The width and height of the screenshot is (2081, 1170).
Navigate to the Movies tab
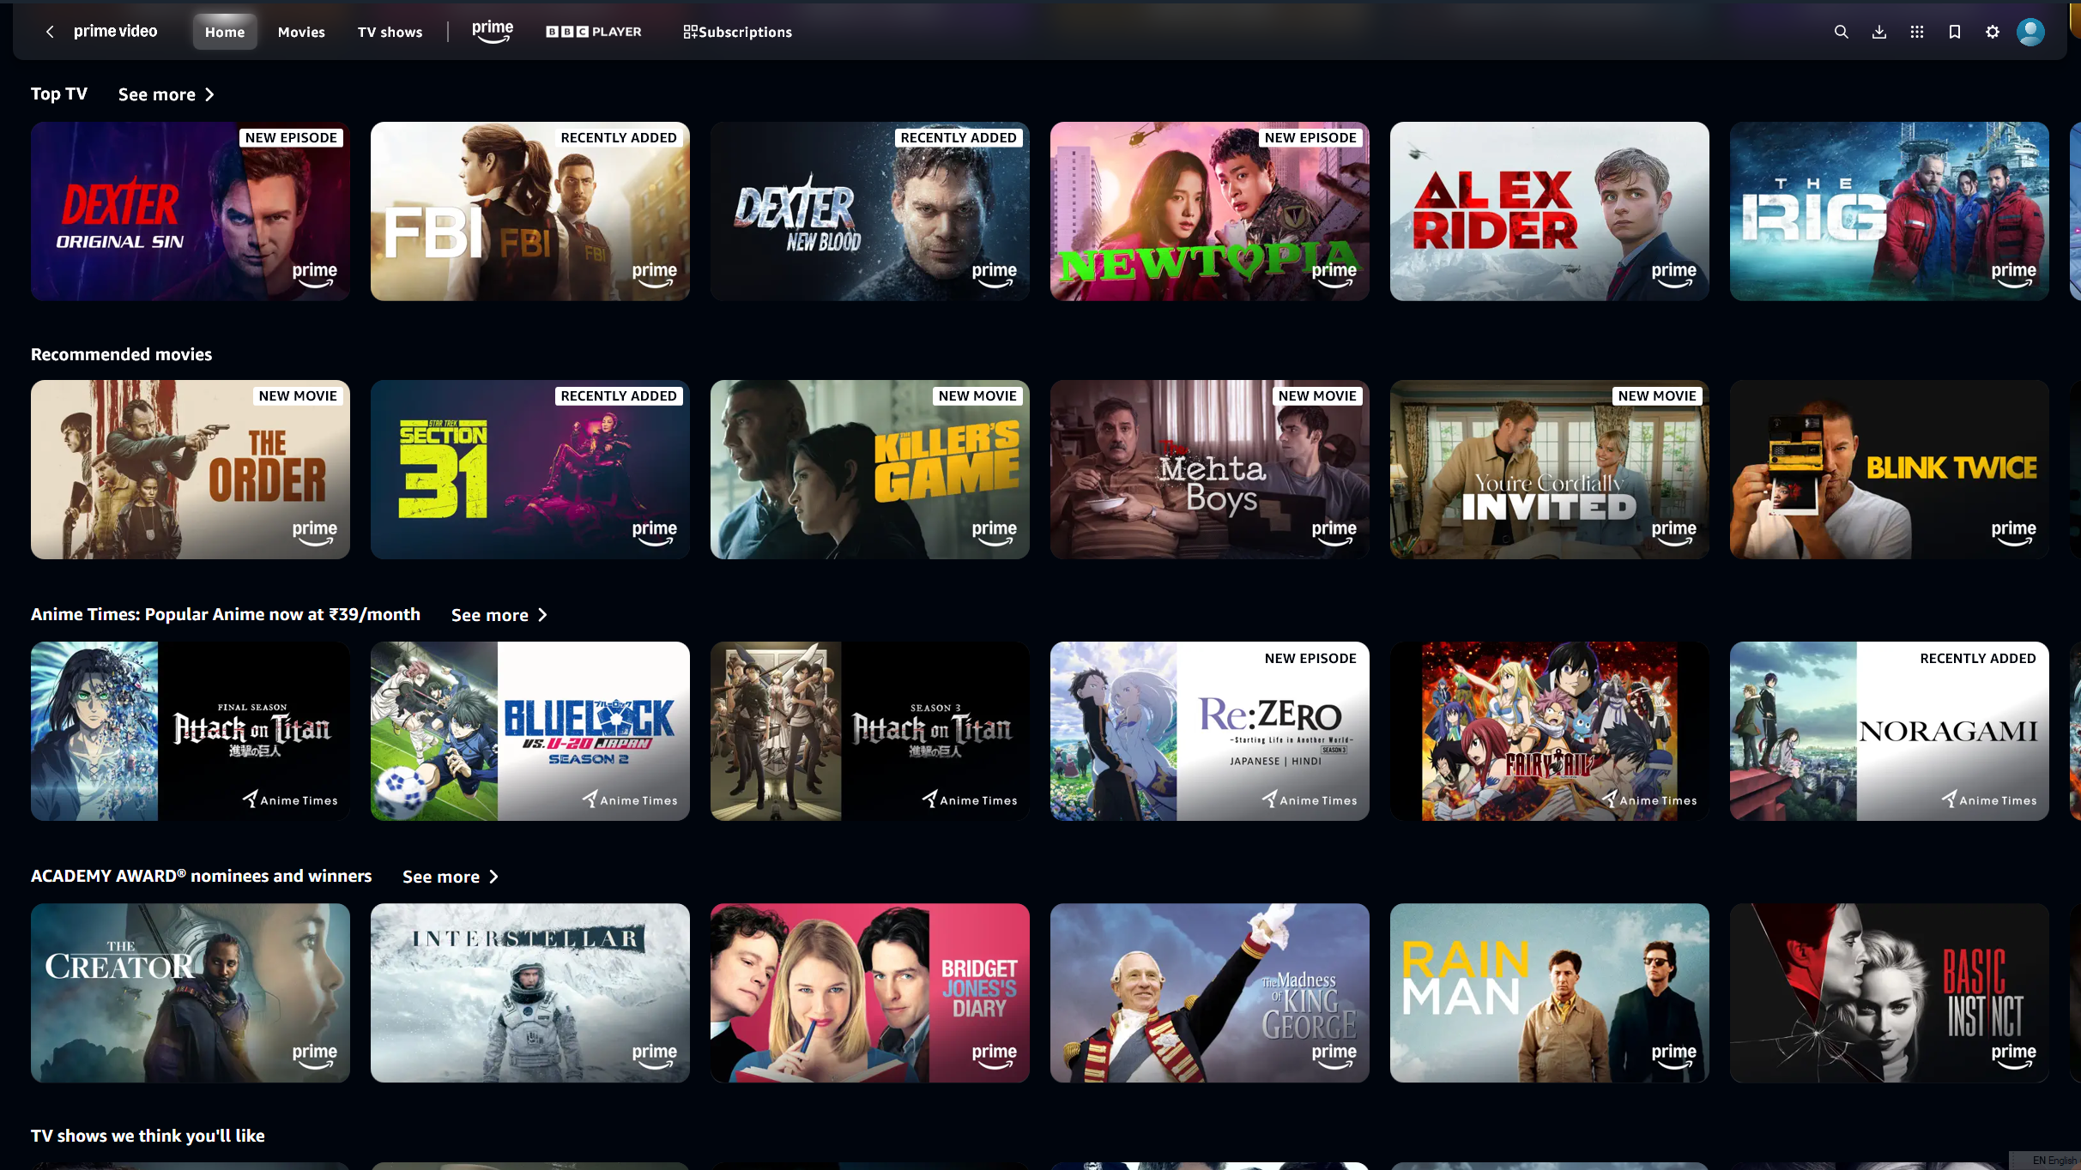pos(300,32)
